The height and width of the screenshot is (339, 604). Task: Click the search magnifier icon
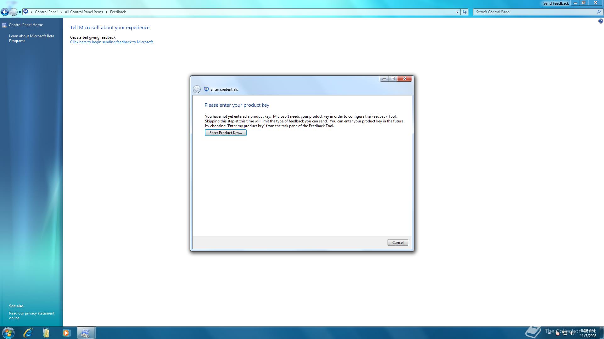coord(599,12)
